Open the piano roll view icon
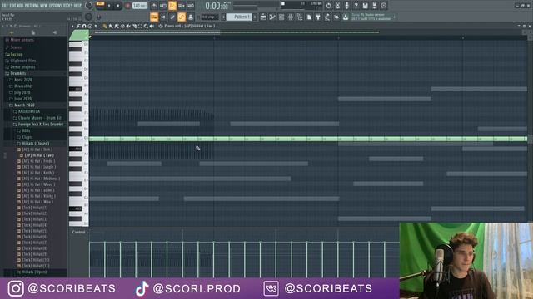The image size is (533, 299). (x=272, y=17)
